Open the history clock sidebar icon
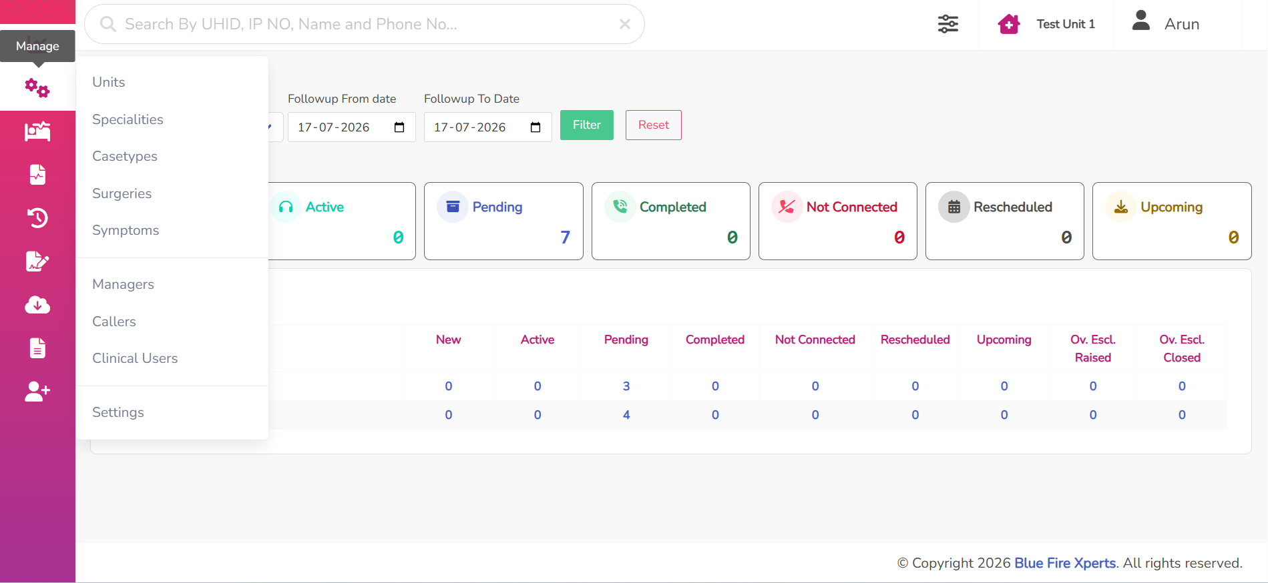 (37, 217)
